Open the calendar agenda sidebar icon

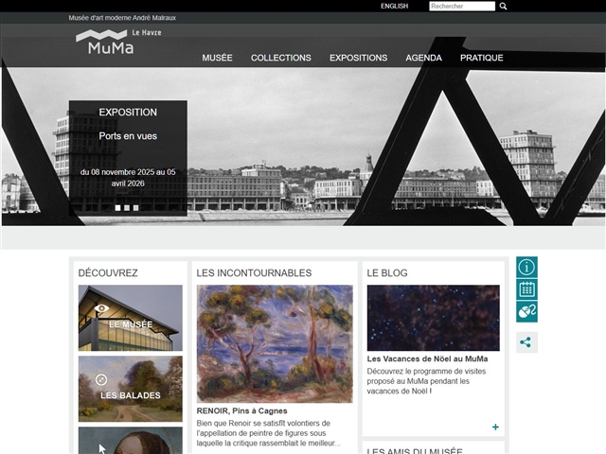point(526,289)
